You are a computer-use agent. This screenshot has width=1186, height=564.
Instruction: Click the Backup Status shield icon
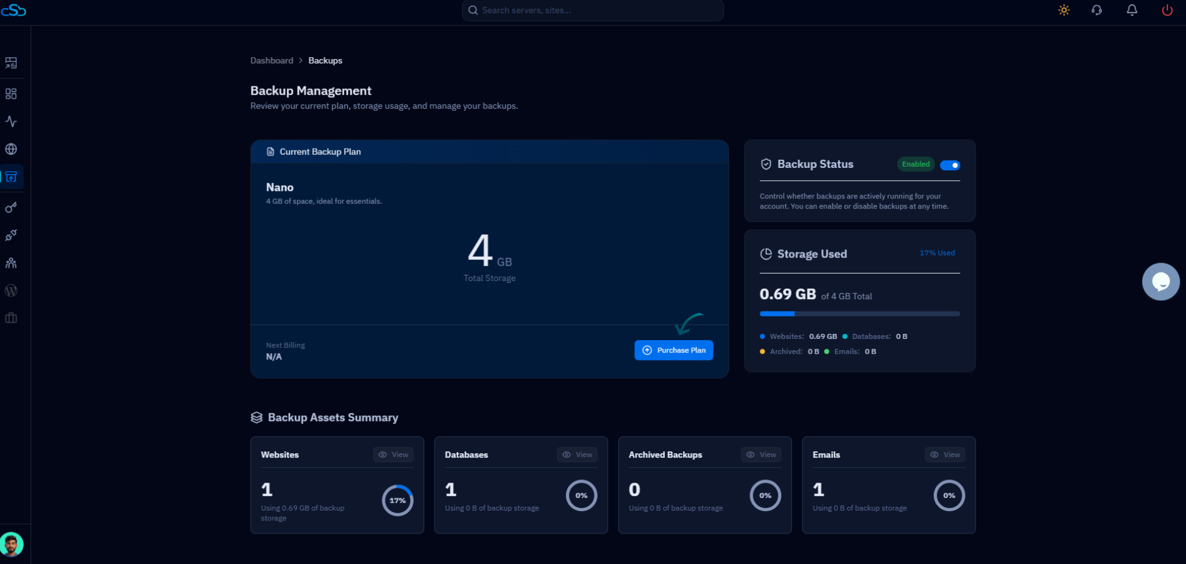[766, 164]
